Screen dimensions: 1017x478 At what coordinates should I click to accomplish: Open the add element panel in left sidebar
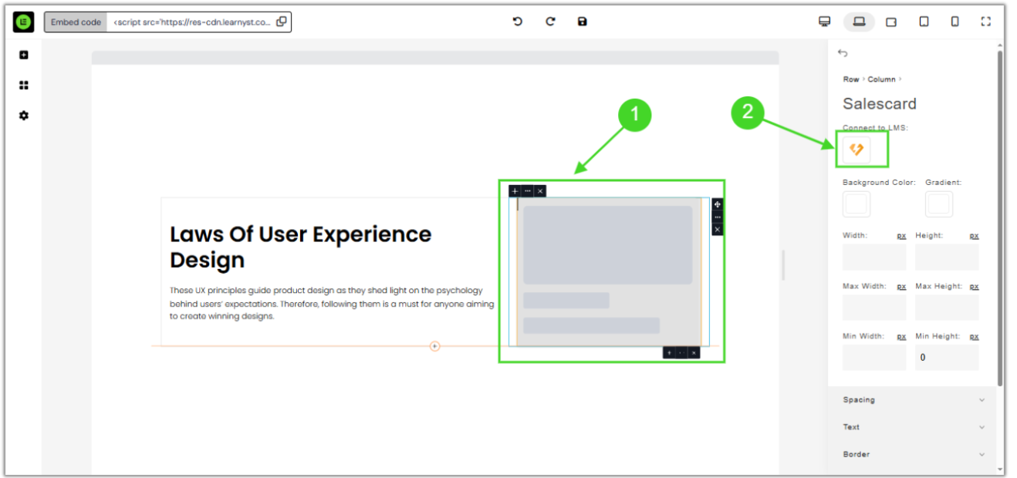pyautogui.click(x=24, y=55)
